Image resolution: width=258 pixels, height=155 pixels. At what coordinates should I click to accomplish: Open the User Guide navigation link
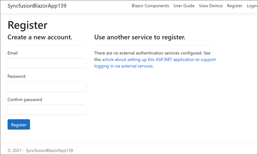tap(184, 6)
